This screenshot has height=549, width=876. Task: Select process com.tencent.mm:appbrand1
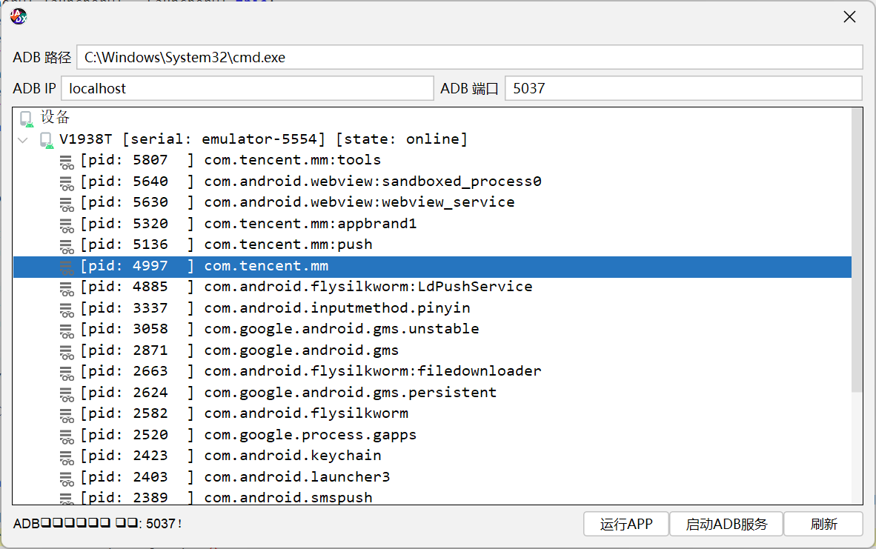248,224
